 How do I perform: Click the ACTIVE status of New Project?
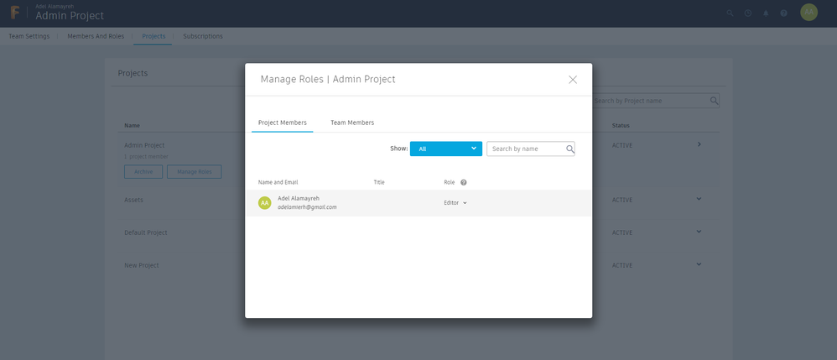coord(621,265)
